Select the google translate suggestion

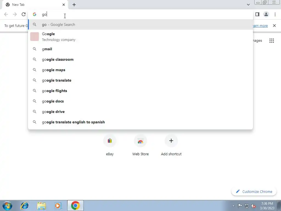(x=140, y=80)
